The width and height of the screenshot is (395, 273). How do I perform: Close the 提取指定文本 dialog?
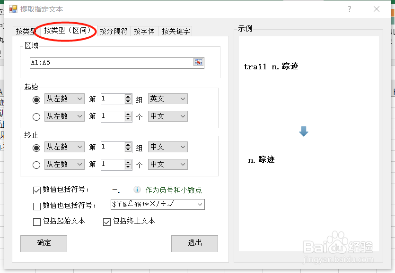pyautogui.click(x=377, y=9)
